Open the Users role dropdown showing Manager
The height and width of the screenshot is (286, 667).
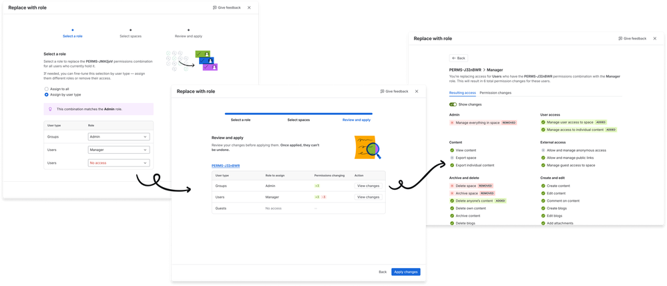click(119, 150)
